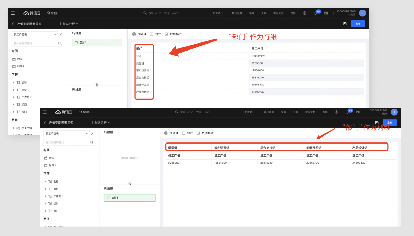Click the 员工产值 column header, back window
This screenshot has height=236, width=414.
pyautogui.click(x=257, y=49)
